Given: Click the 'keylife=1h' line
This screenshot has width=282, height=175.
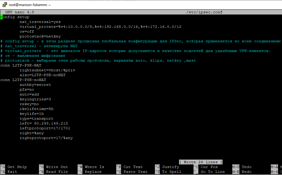Looking at the screenshot, I should click(x=32, y=114).
